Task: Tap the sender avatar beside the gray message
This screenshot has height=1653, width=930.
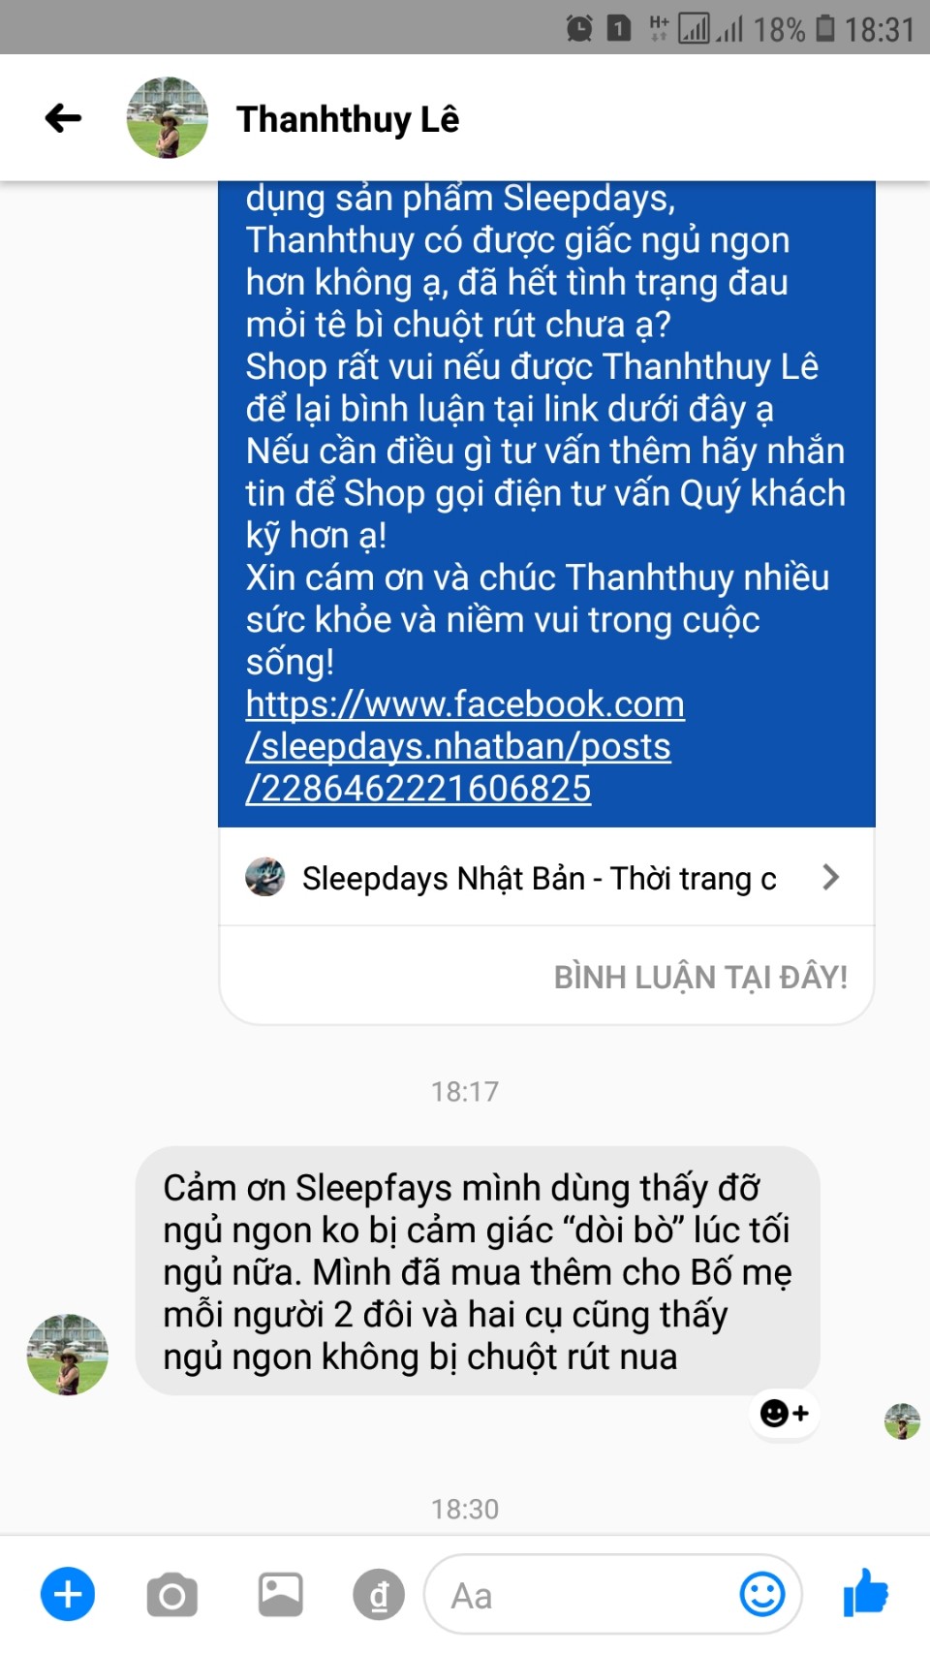Action: (x=68, y=1355)
